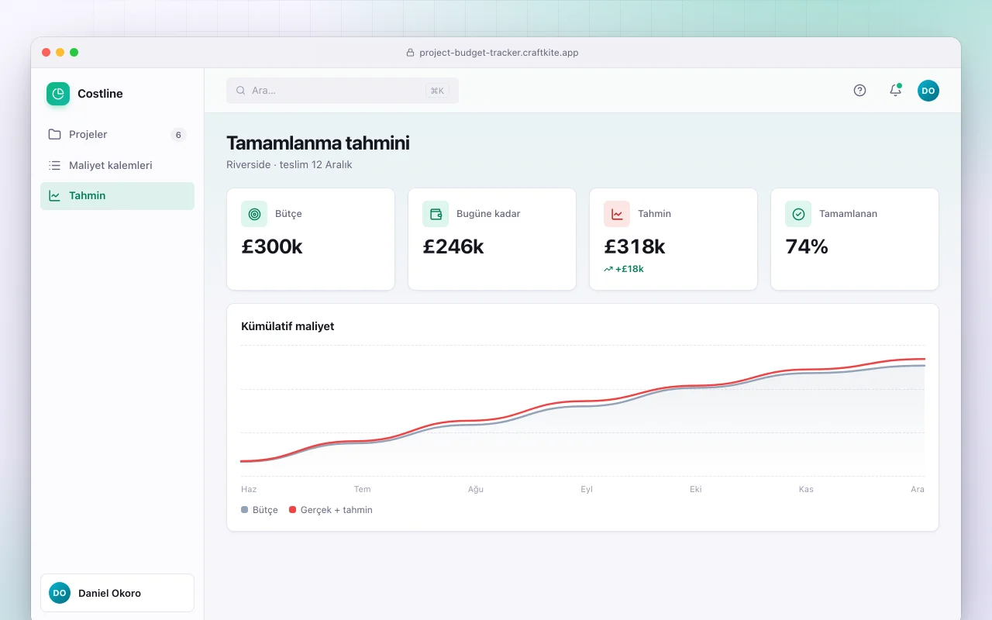Screen dimensions: 992x620
Task: Click the search magnifier icon
Action: coord(241,91)
